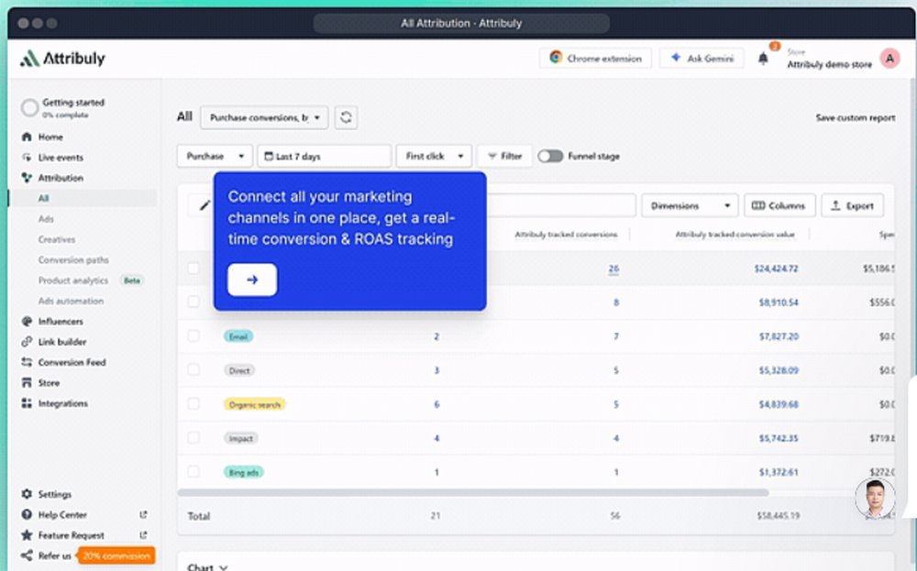Image resolution: width=917 pixels, height=571 pixels.
Task: Click the Feature Request star icon
Action: [x=27, y=534]
